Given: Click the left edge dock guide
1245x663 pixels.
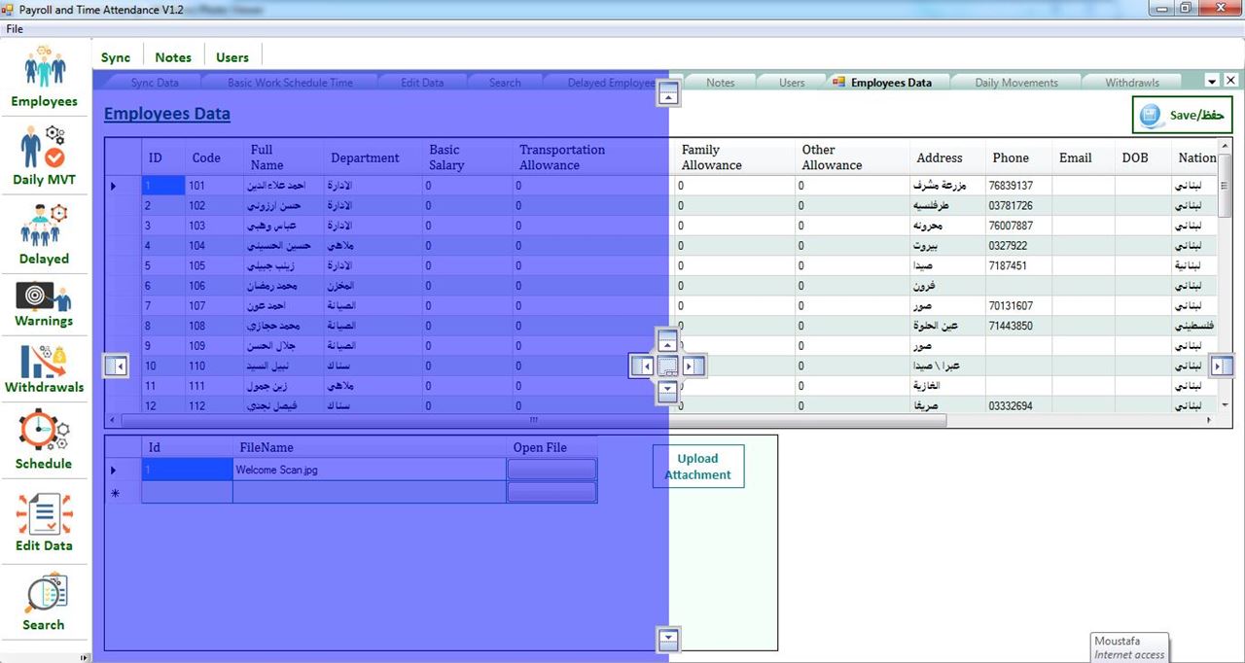Looking at the screenshot, I should pyautogui.click(x=116, y=366).
